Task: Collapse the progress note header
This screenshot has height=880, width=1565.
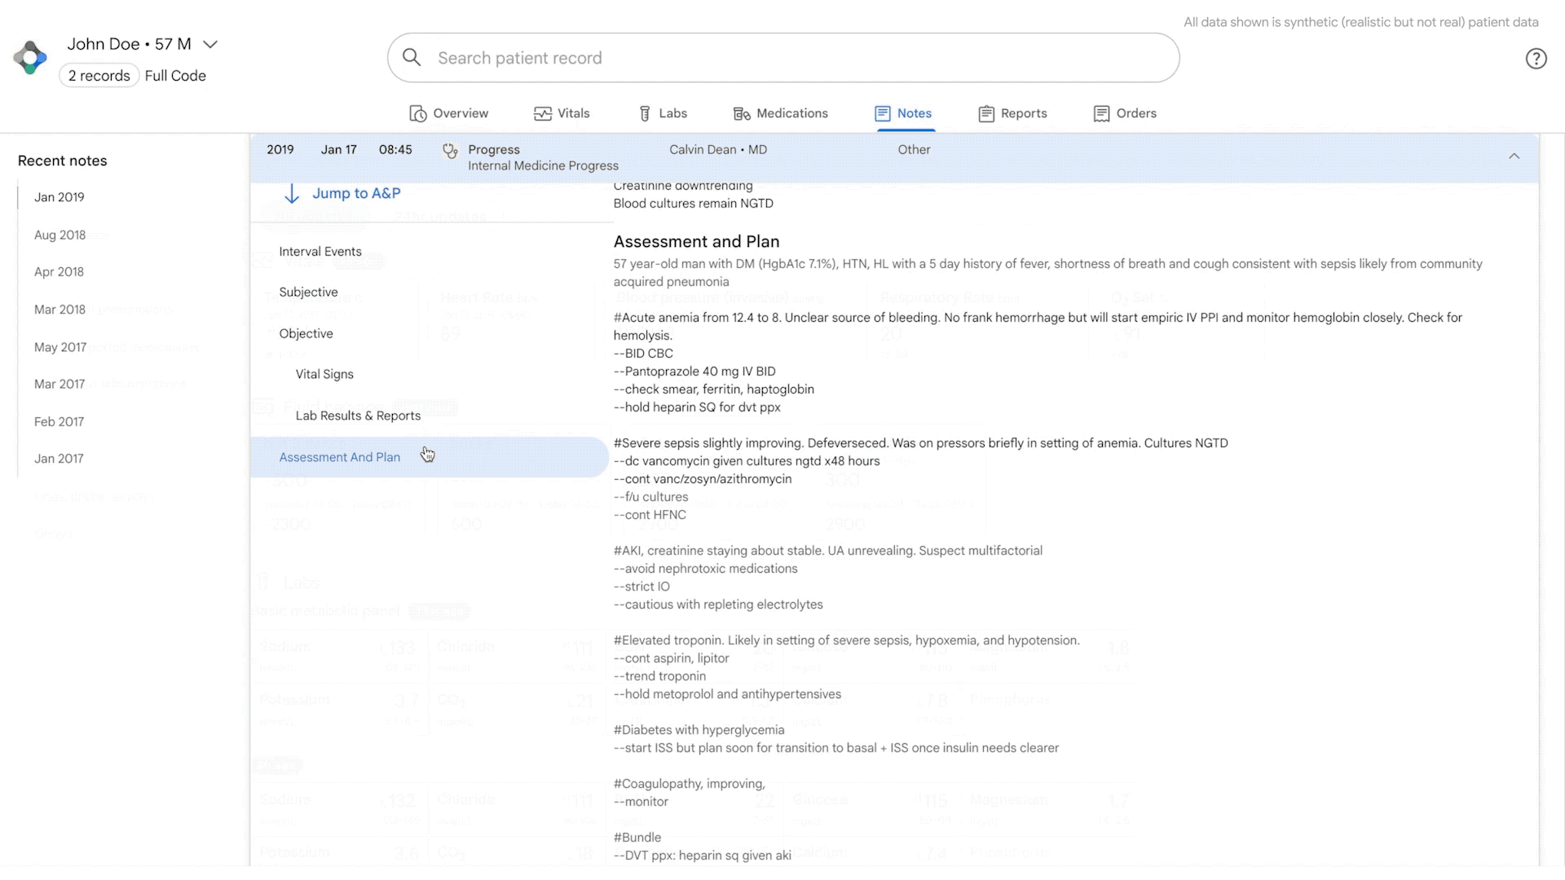Action: click(1514, 156)
